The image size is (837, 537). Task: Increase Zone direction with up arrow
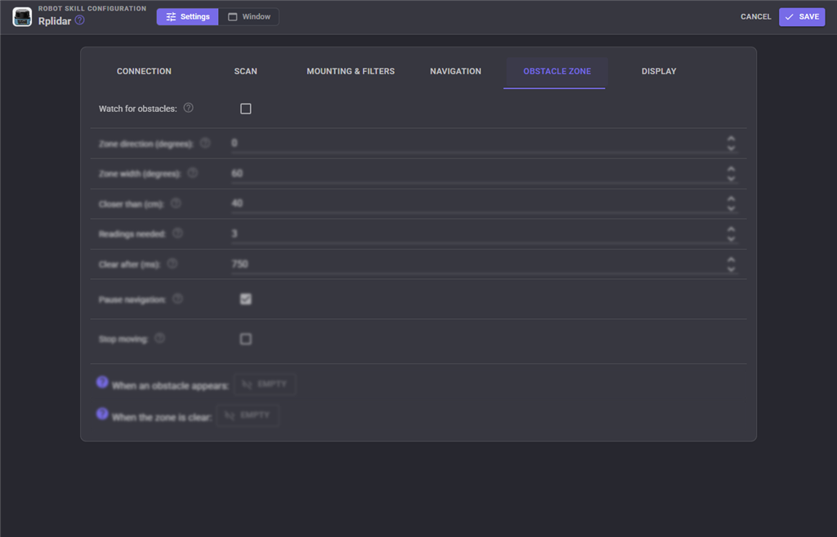(731, 139)
